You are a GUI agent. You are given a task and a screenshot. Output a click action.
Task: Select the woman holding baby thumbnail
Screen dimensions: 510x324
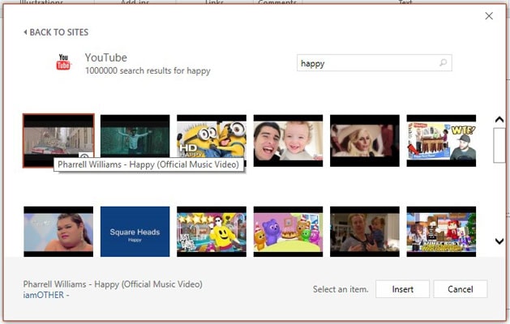[365, 232]
